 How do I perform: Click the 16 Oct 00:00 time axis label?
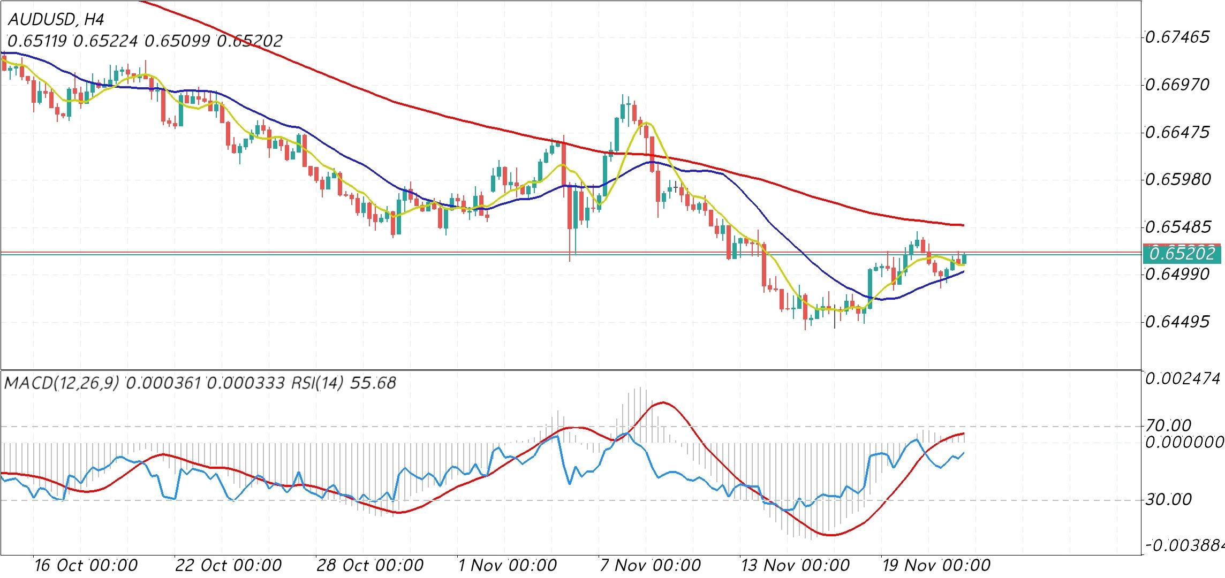click(x=86, y=565)
